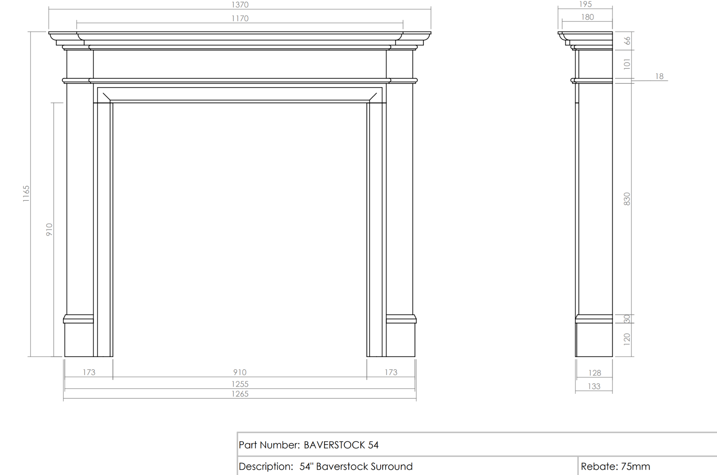The image size is (717, 475).
Task: Select the left 173 leg width dimension
Action: 89,372
